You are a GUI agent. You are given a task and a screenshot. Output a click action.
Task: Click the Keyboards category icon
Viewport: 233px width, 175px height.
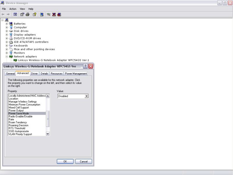coord(11,45)
